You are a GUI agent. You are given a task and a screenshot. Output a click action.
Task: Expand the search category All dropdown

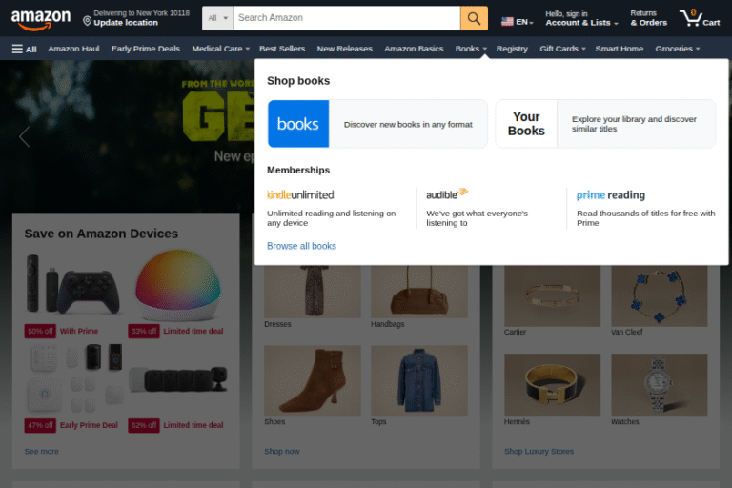[x=218, y=18]
